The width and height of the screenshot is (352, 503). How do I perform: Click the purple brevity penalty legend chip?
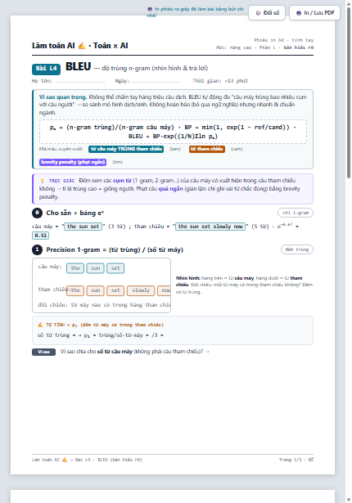[73, 162]
